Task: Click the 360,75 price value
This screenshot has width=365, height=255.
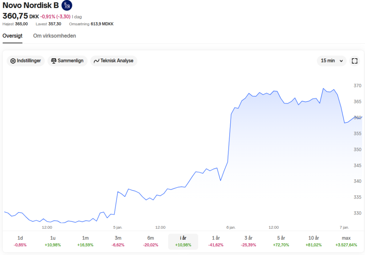Action: point(15,16)
